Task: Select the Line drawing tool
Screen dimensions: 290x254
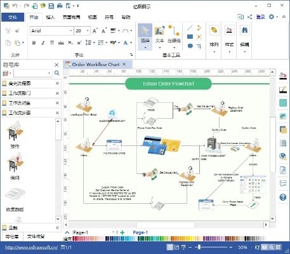Action: [x=190, y=28]
